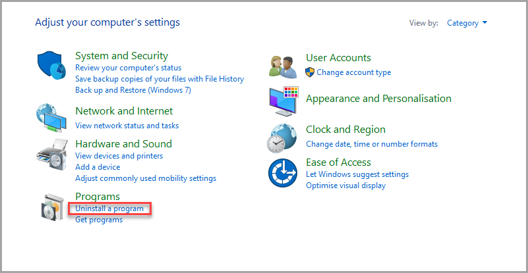Image resolution: width=528 pixels, height=273 pixels.
Task: Click the Ease of Access icon
Action: point(282,172)
